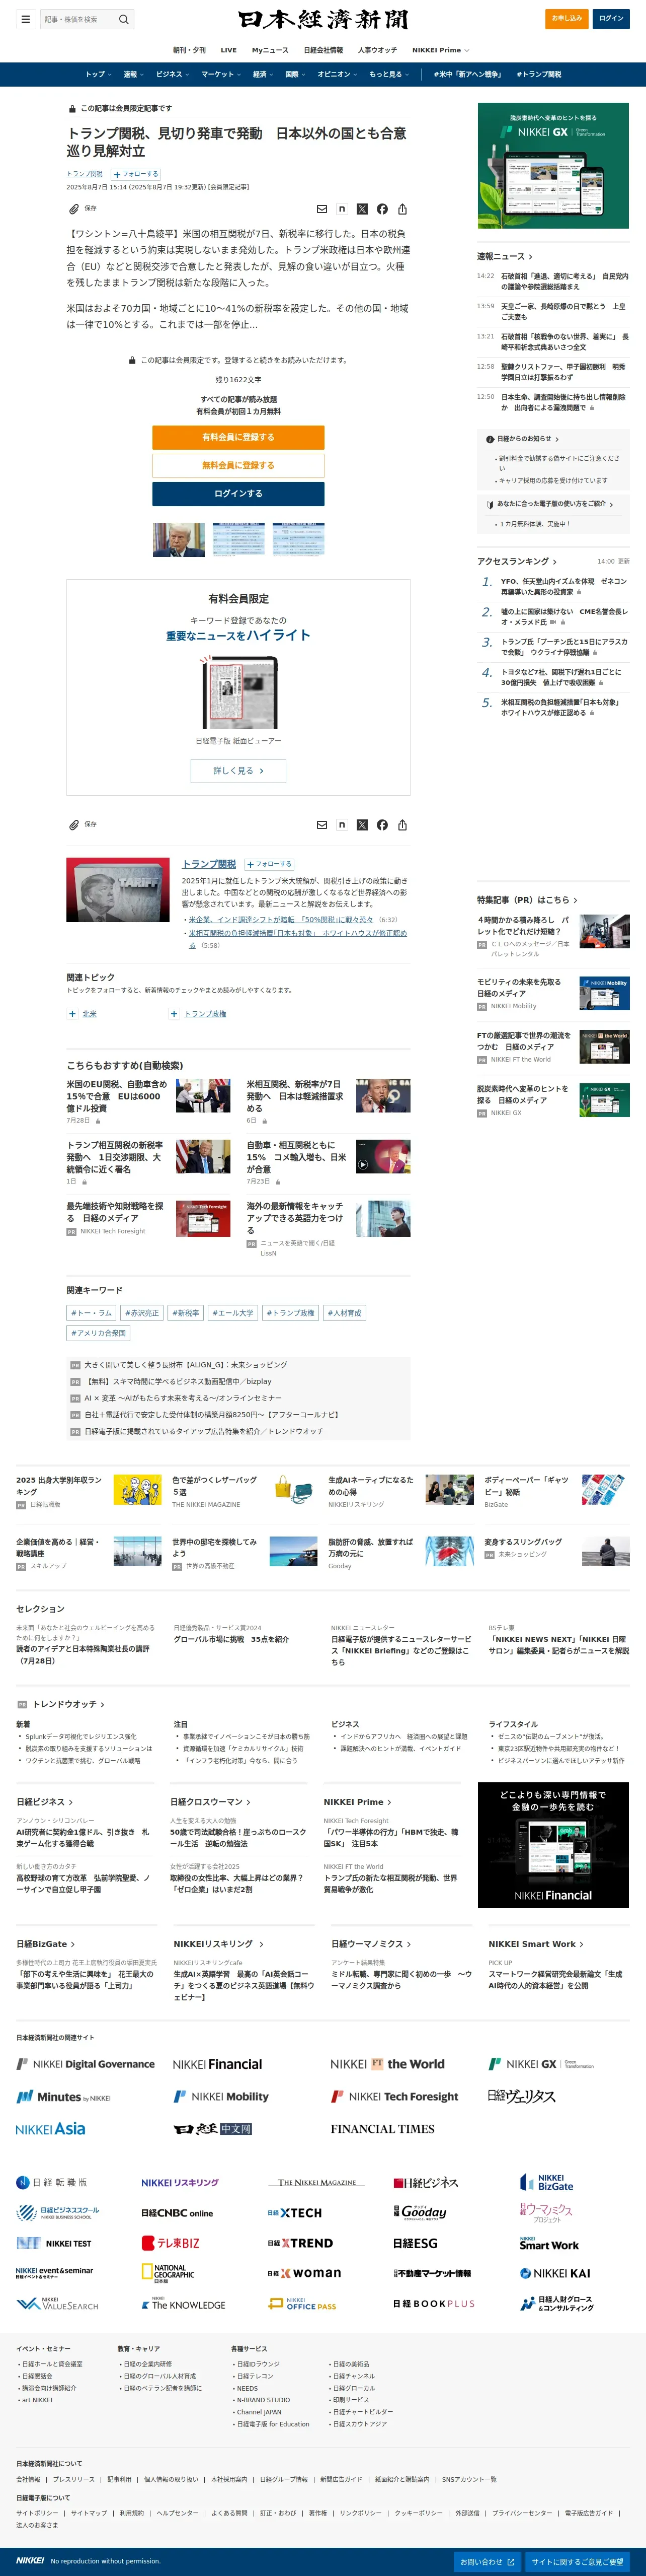Open the 日経転職版 logo link
646x2576 pixels.
(x=52, y=2182)
